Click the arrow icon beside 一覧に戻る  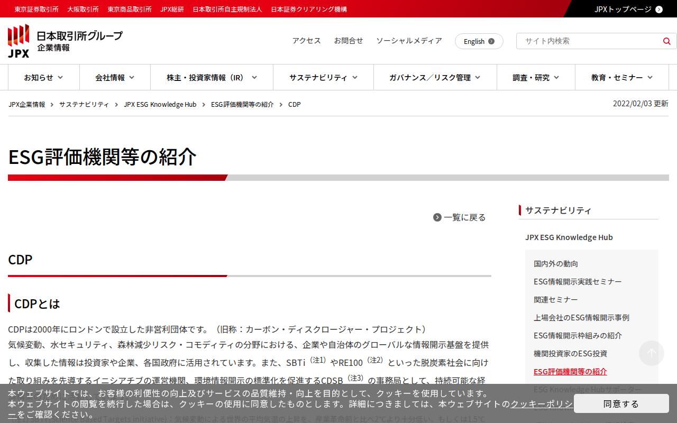(x=437, y=217)
